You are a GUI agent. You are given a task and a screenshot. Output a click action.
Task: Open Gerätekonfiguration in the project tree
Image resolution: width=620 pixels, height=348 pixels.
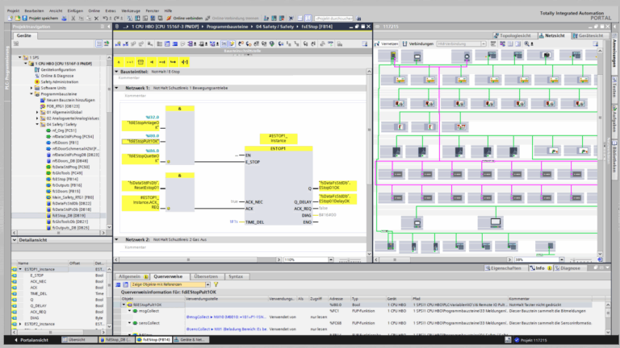point(60,69)
